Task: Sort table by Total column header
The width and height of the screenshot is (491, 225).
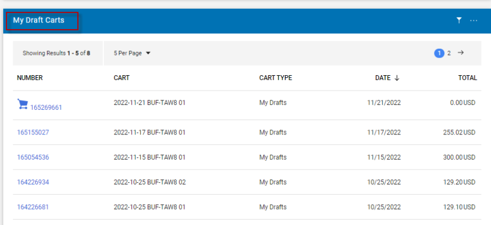Action: pyautogui.click(x=467, y=78)
